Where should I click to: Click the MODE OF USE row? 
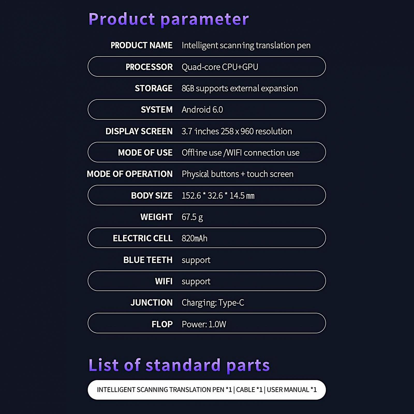(x=206, y=152)
